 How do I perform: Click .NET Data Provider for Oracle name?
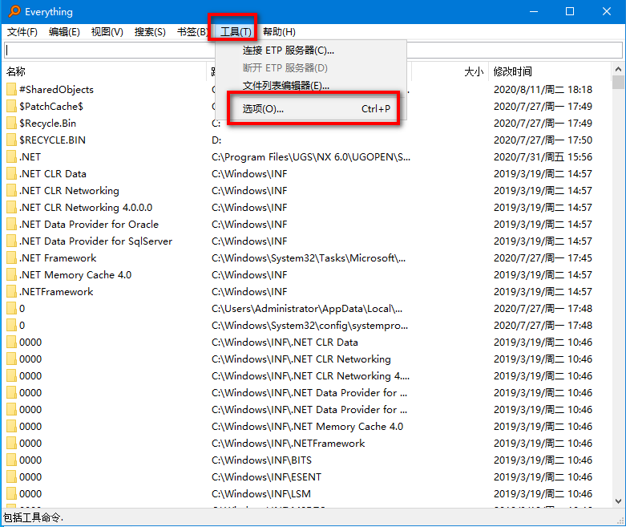89,224
